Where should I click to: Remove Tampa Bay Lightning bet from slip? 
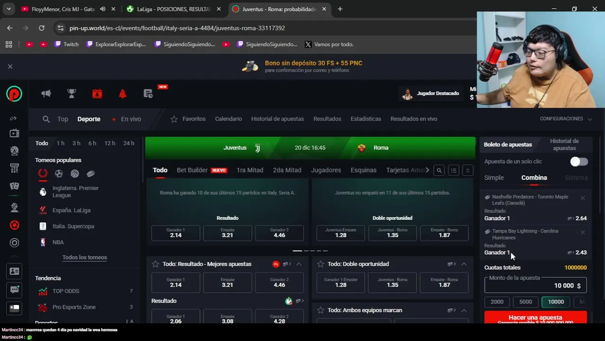tap(583, 232)
